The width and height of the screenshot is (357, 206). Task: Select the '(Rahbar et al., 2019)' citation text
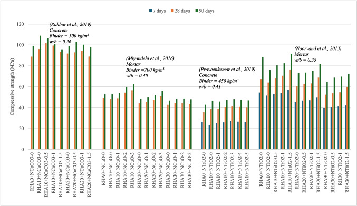click(70, 25)
